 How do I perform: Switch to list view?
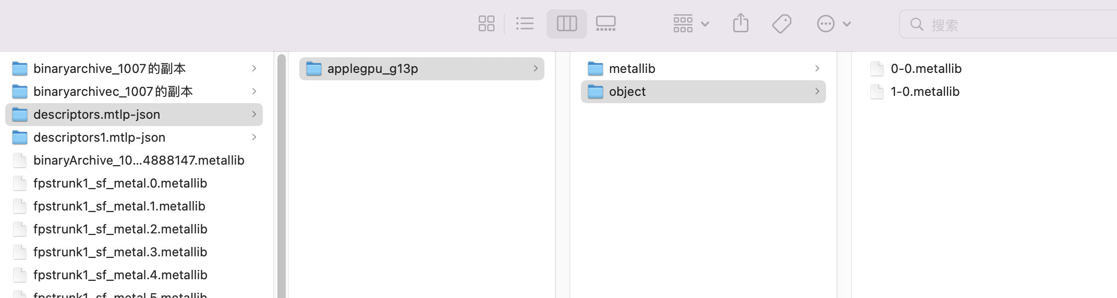pos(525,24)
